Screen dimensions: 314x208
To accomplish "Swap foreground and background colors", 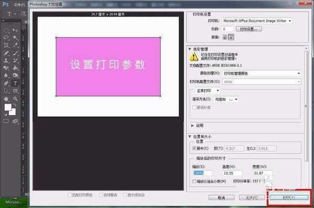I will click(15, 105).
